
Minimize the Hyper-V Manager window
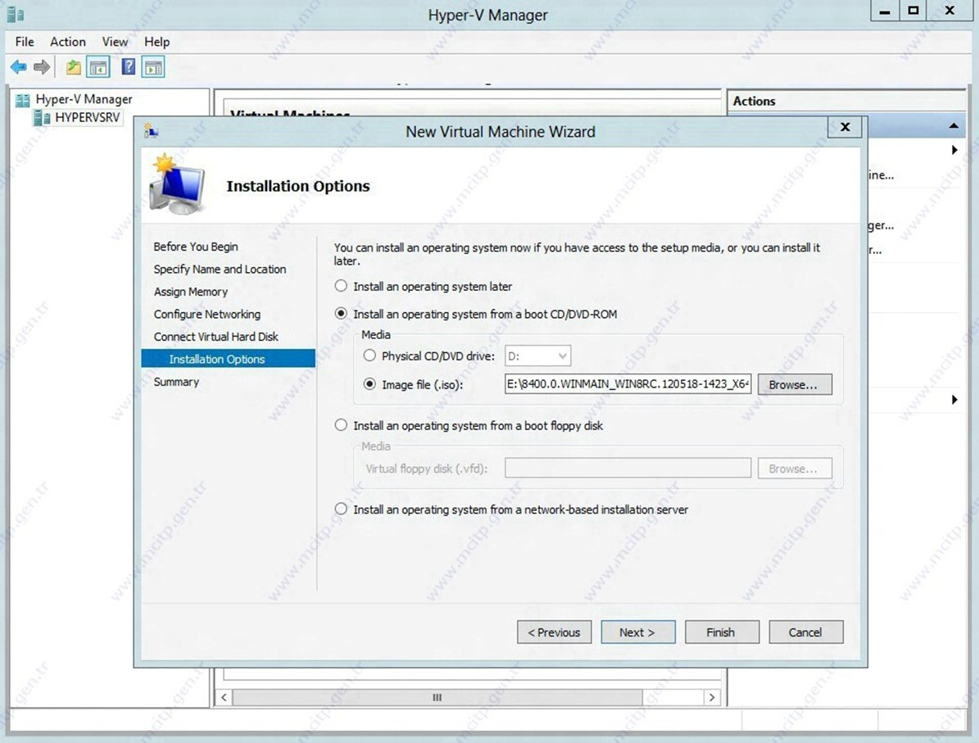click(x=885, y=11)
